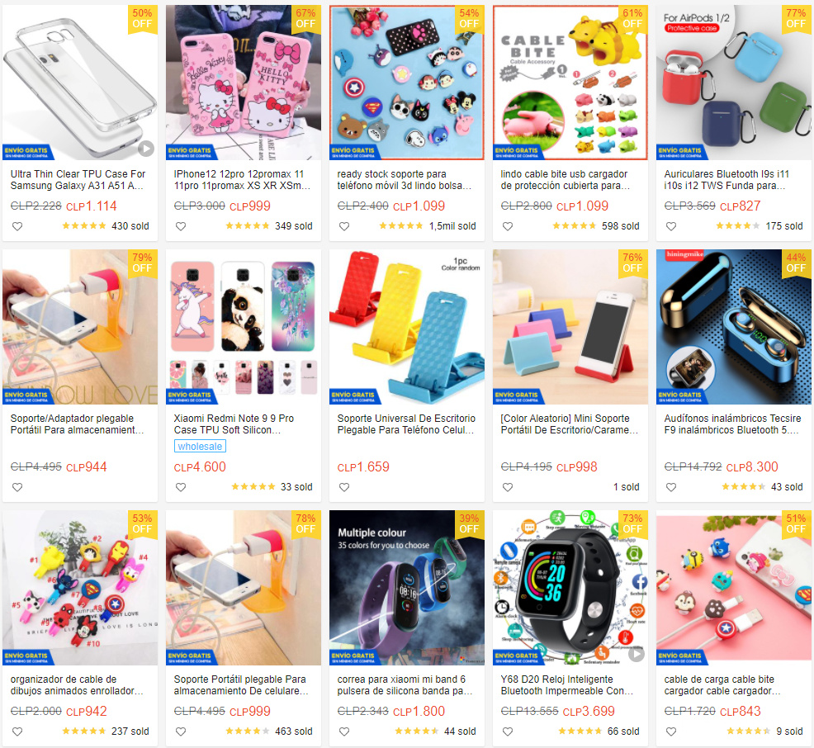The height and width of the screenshot is (748, 814).
Task: Play video on Y68 smartwatch product image
Action: (x=637, y=654)
